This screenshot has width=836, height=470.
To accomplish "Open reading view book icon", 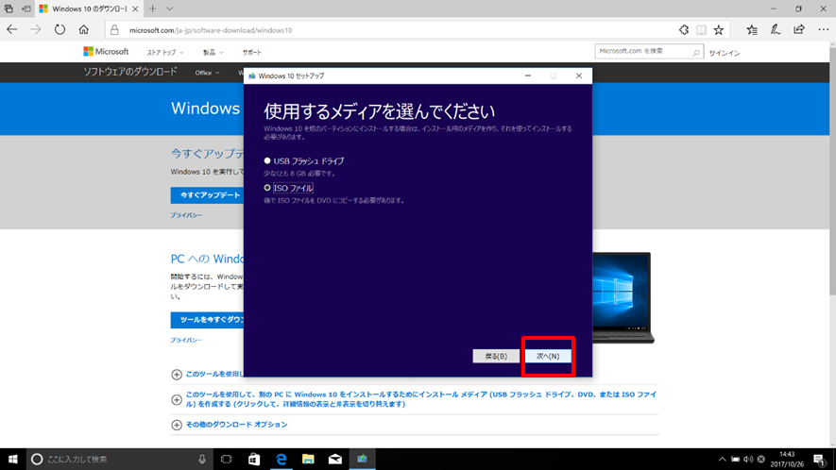I will click(701, 30).
